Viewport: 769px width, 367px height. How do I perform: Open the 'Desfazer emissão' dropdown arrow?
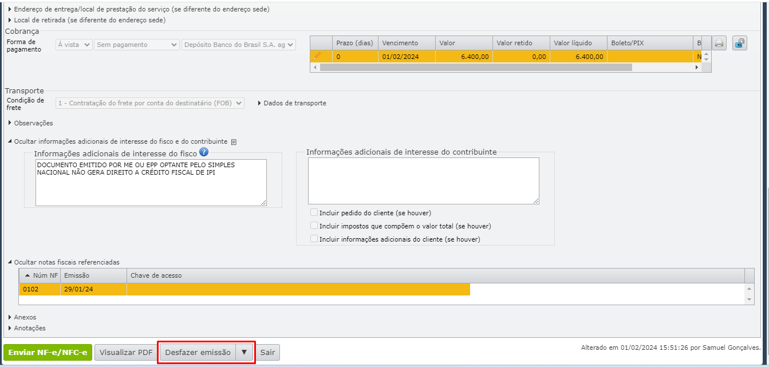[x=244, y=353]
